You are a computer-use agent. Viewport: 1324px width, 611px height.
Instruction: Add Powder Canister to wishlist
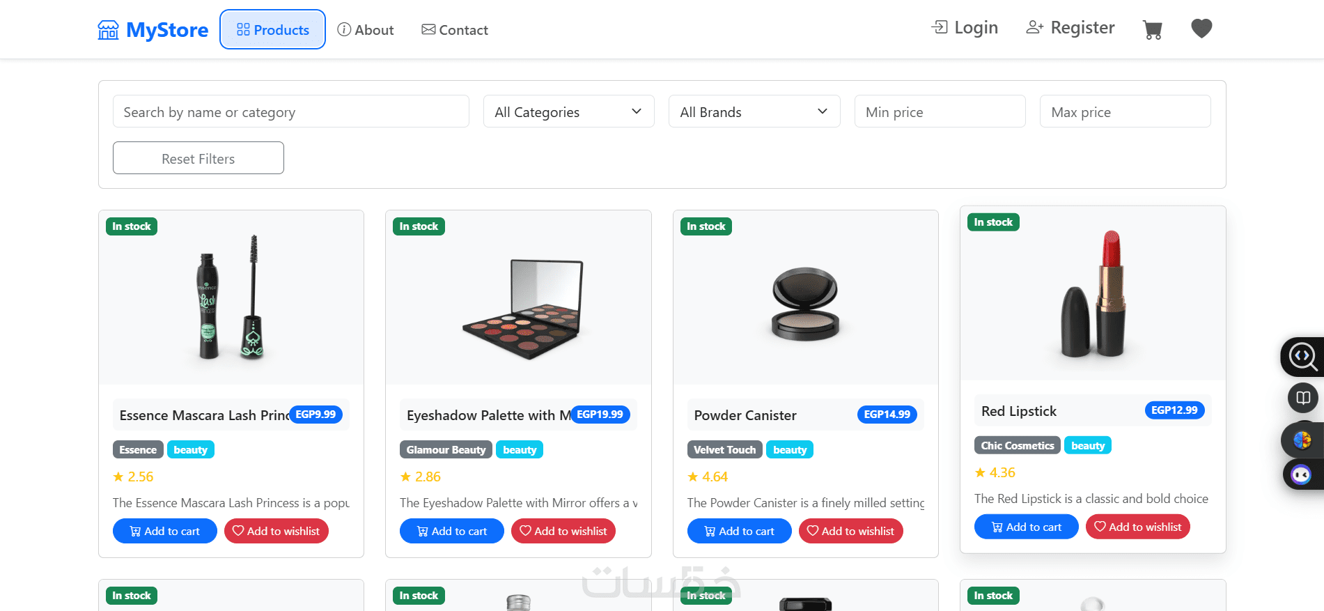click(850, 531)
